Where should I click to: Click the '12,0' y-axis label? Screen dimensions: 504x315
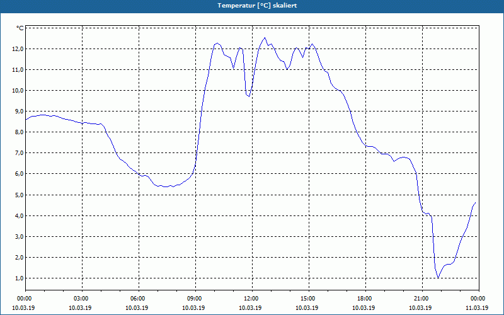[x=18, y=49]
